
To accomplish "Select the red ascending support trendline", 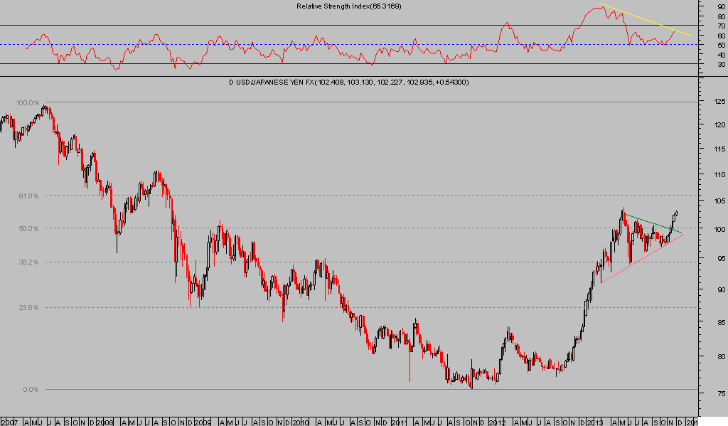I will point(640,259).
